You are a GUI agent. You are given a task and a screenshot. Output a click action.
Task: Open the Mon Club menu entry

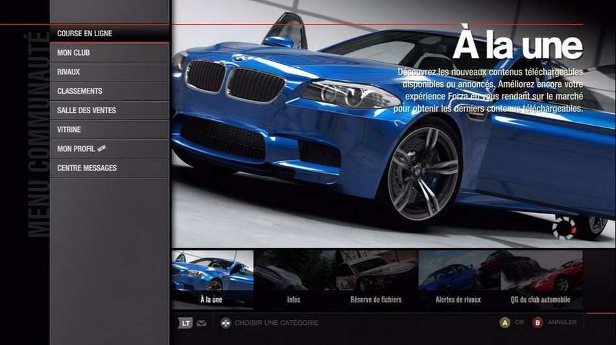pos(110,52)
